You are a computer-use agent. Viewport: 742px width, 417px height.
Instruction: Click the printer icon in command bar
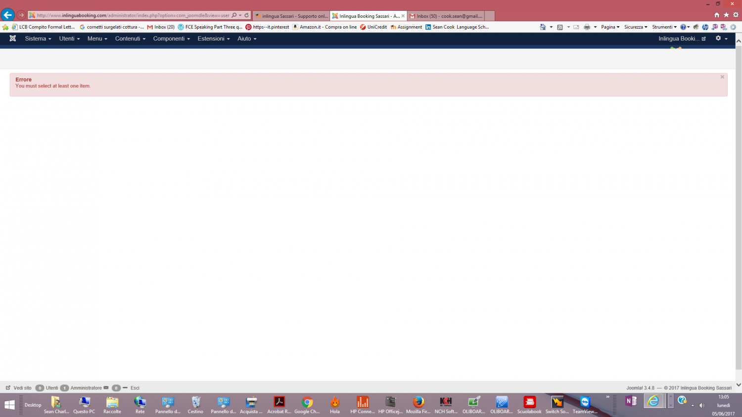pyautogui.click(x=587, y=27)
